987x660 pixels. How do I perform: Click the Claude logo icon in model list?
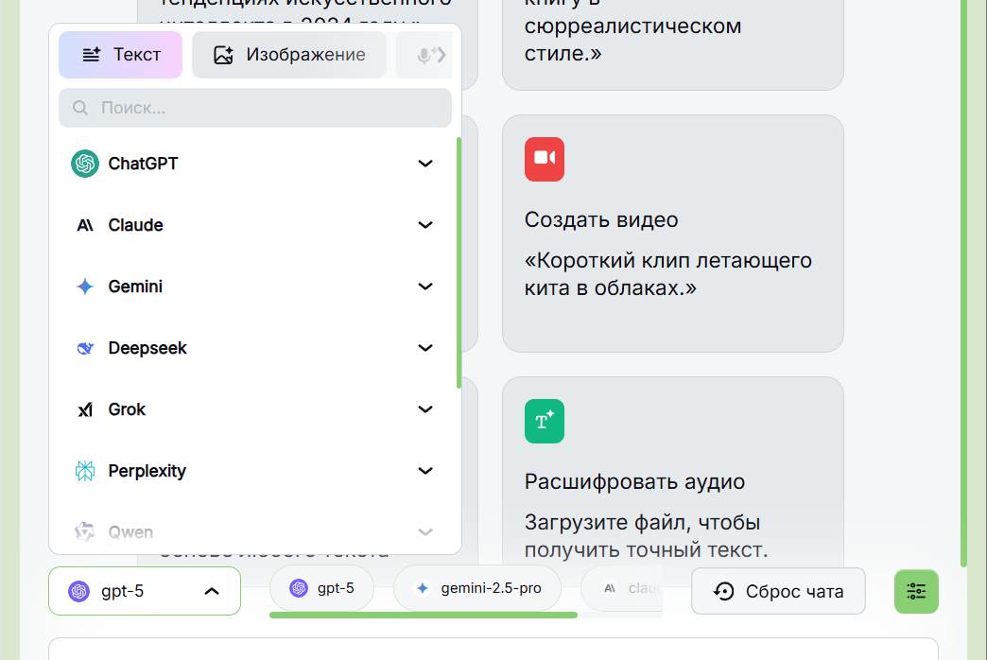coord(85,225)
